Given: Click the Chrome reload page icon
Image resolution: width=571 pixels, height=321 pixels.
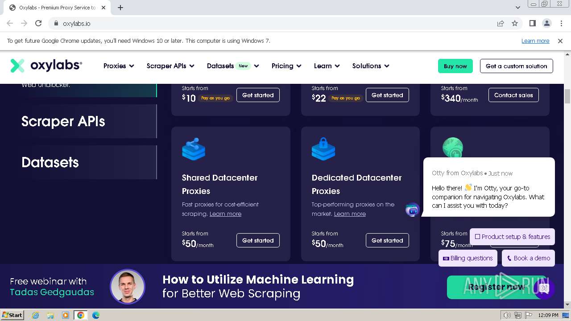Looking at the screenshot, I should [x=38, y=23].
